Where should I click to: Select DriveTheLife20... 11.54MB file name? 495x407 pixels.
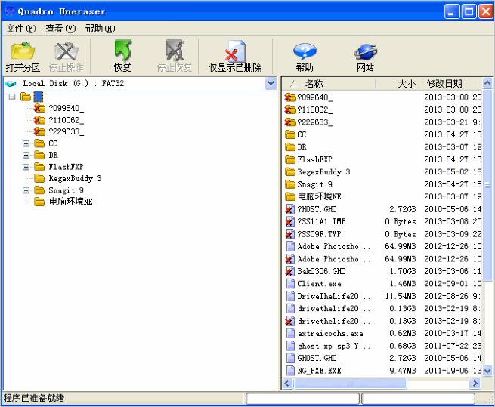click(x=334, y=296)
